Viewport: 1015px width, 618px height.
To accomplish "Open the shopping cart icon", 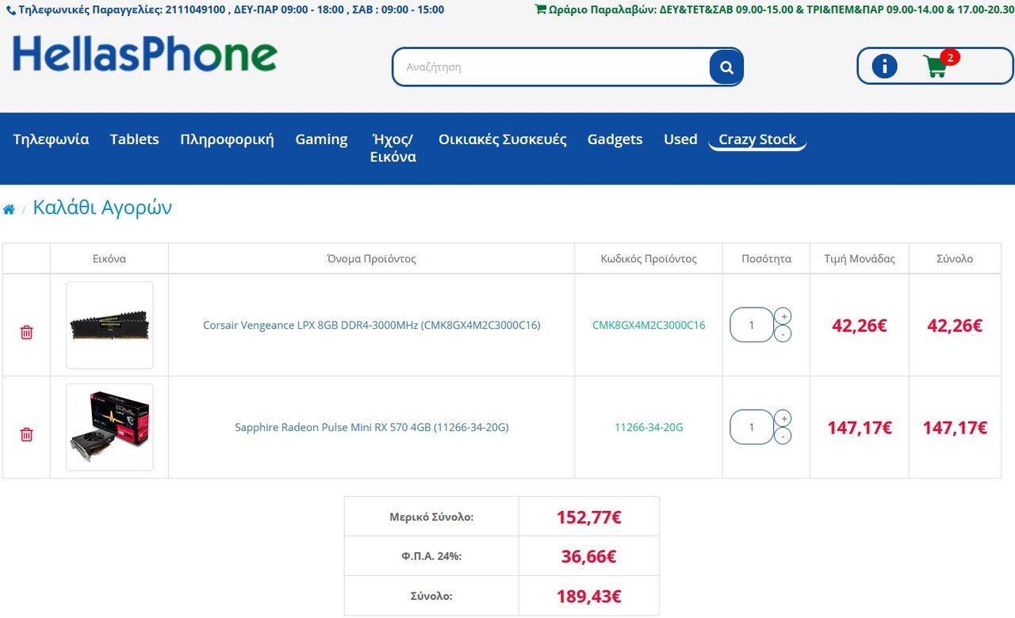I will pyautogui.click(x=936, y=67).
